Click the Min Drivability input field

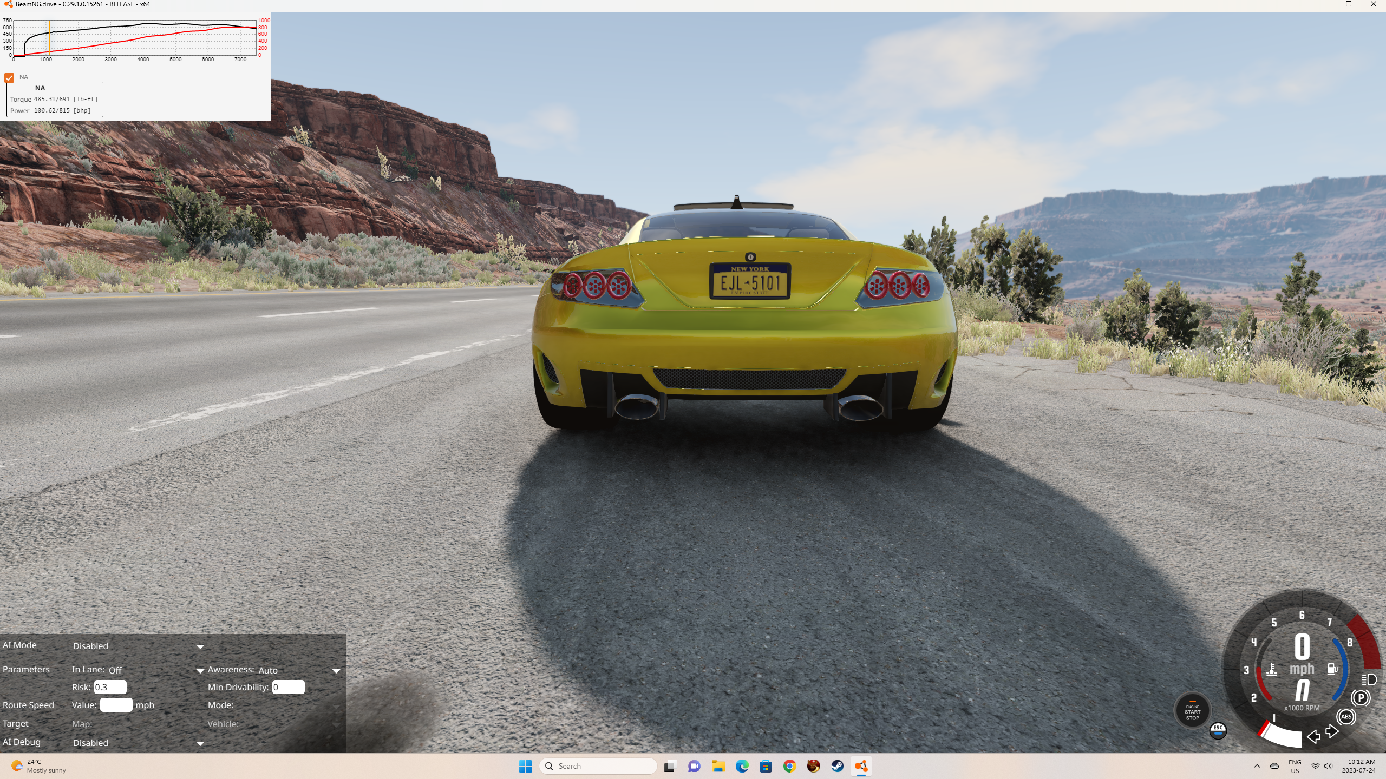(288, 687)
